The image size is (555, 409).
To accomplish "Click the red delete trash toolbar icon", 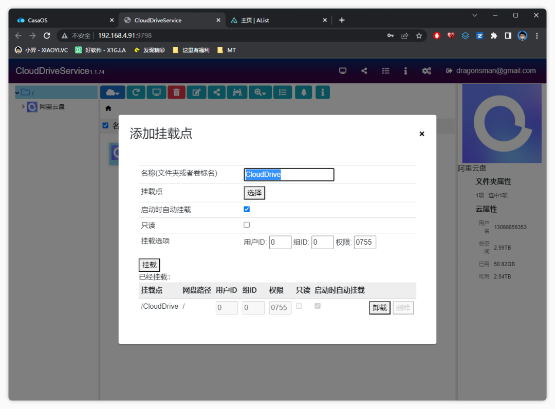I will [176, 92].
